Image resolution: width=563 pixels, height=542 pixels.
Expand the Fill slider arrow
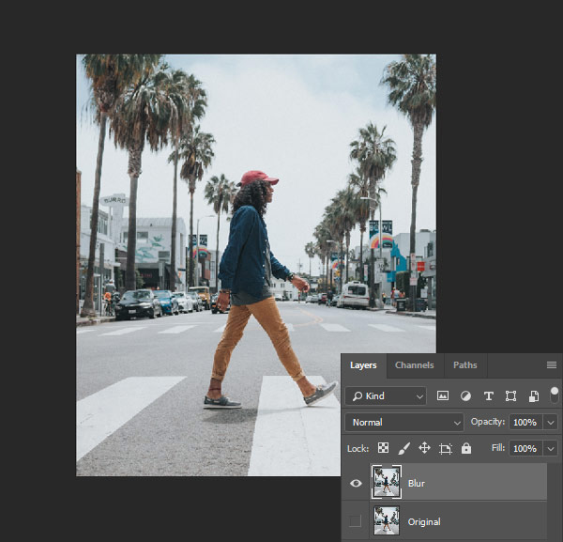pos(550,449)
